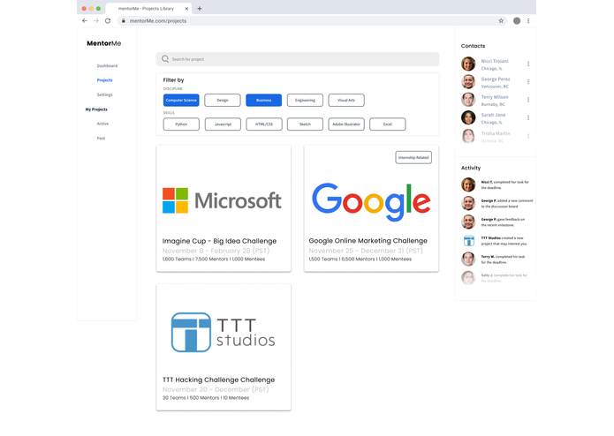Open a new browser tab

[x=200, y=8]
